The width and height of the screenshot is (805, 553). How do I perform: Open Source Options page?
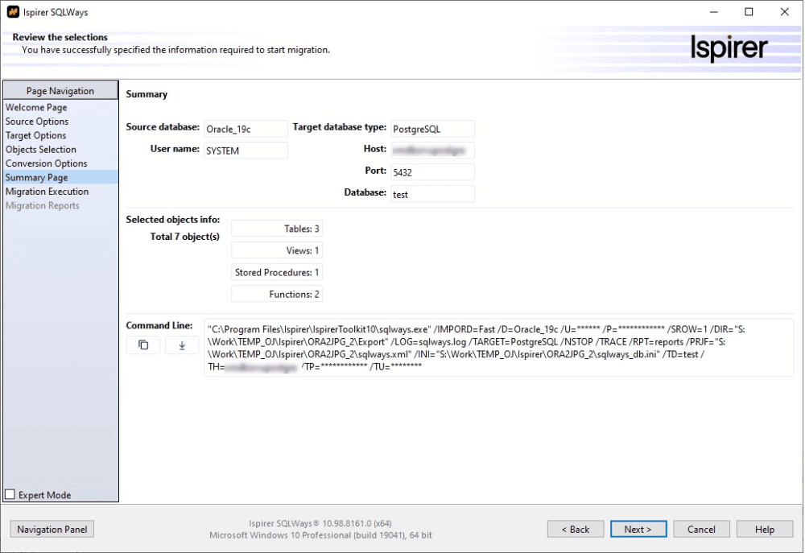tap(37, 122)
